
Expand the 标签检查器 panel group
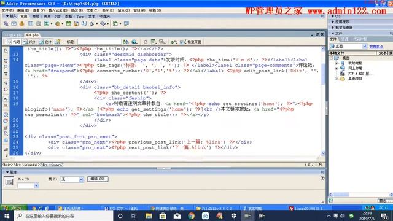pyautogui.click(x=333, y=28)
